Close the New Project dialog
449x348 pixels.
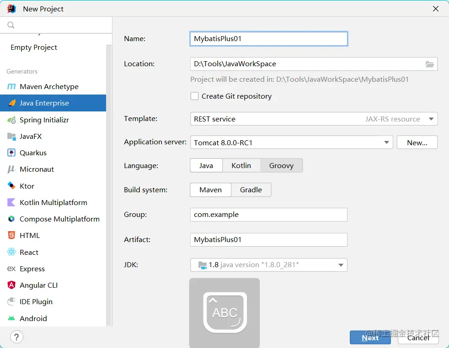coord(436,9)
